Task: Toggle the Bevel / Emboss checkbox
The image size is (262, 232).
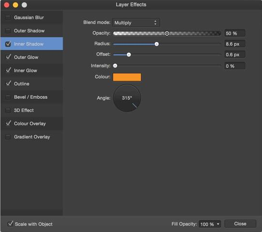Action: pyautogui.click(x=8, y=97)
